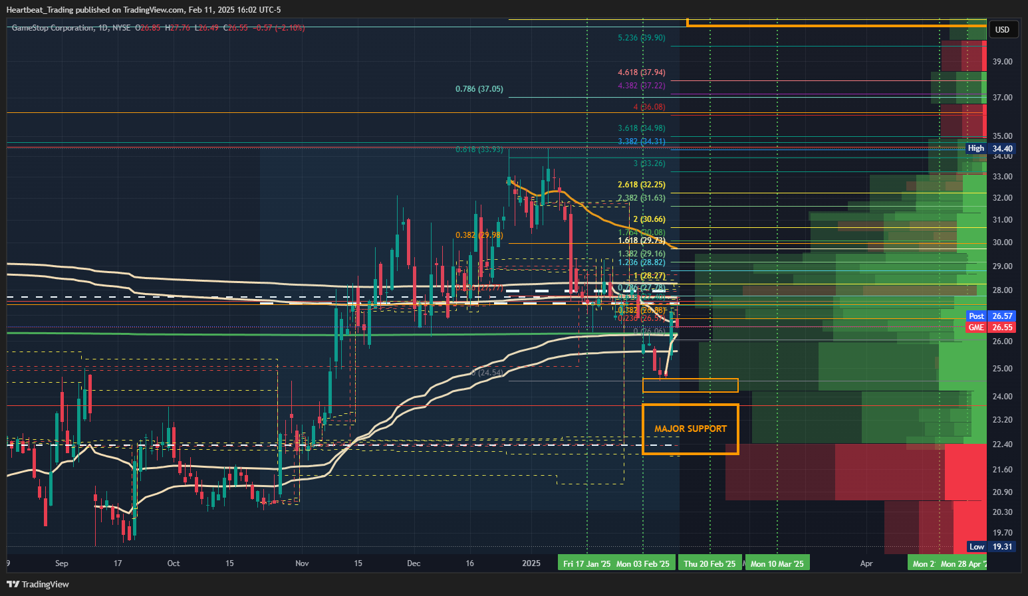Click the Fri 17 Jan '25 date marker

pos(586,563)
